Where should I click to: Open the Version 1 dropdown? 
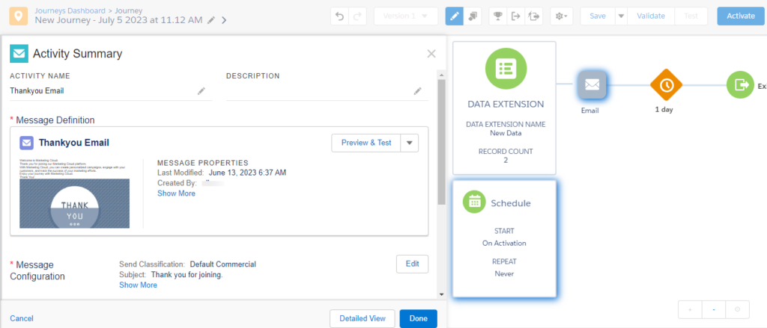(405, 16)
